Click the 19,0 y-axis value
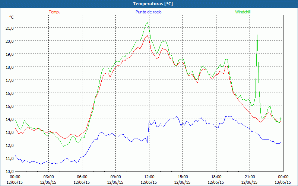The width and height of the screenshot is (298, 186). pos(10,54)
